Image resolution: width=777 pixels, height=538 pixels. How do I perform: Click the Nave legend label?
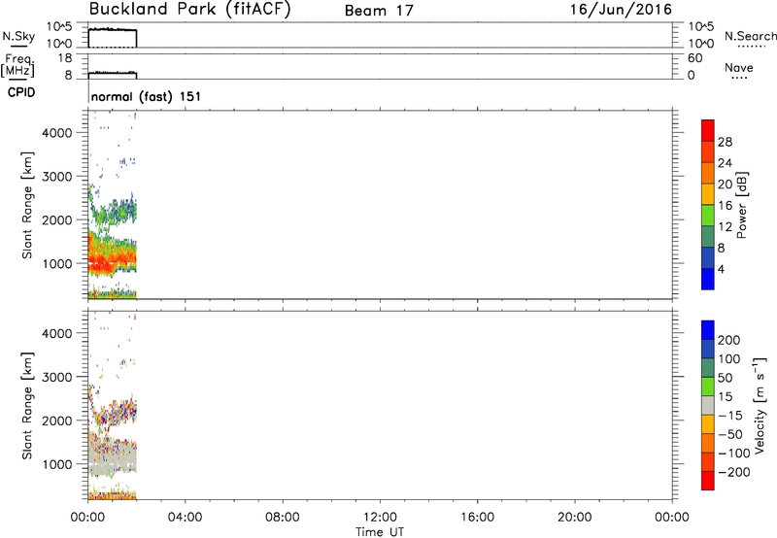point(739,67)
